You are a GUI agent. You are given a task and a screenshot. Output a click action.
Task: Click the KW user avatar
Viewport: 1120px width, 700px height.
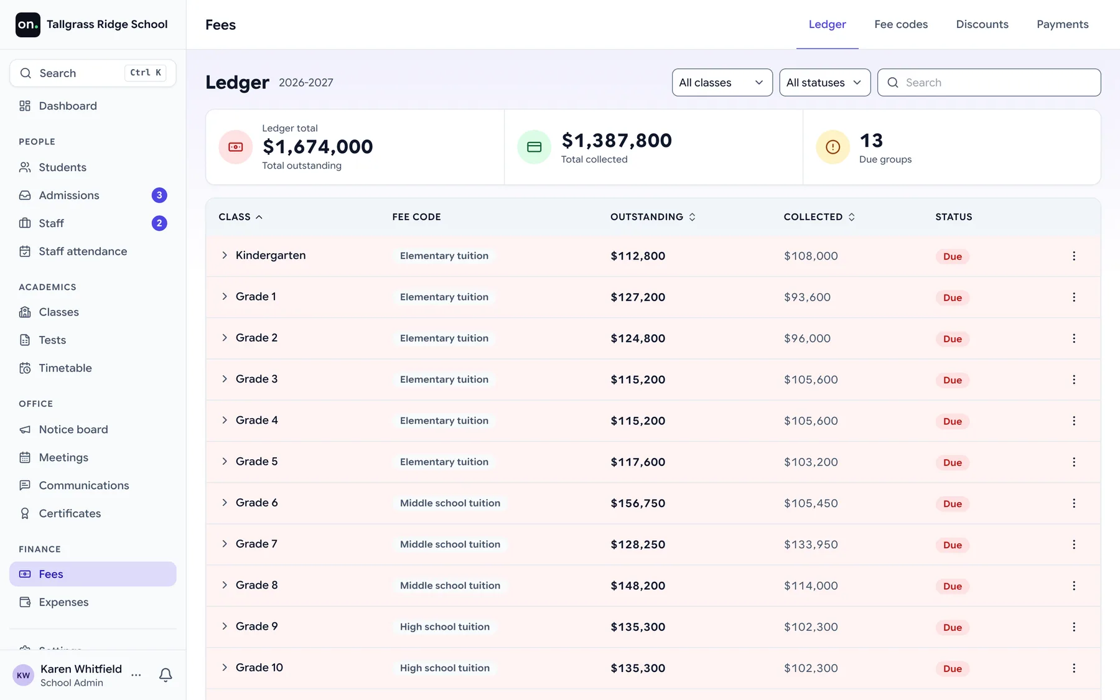[x=24, y=675]
